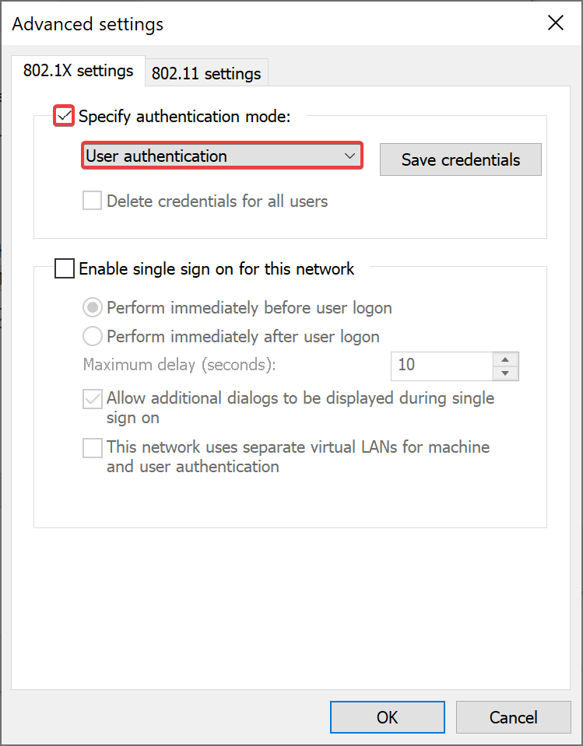
Task: Tick Delete credentials for all users checkbox
Action: click(92, 201)
